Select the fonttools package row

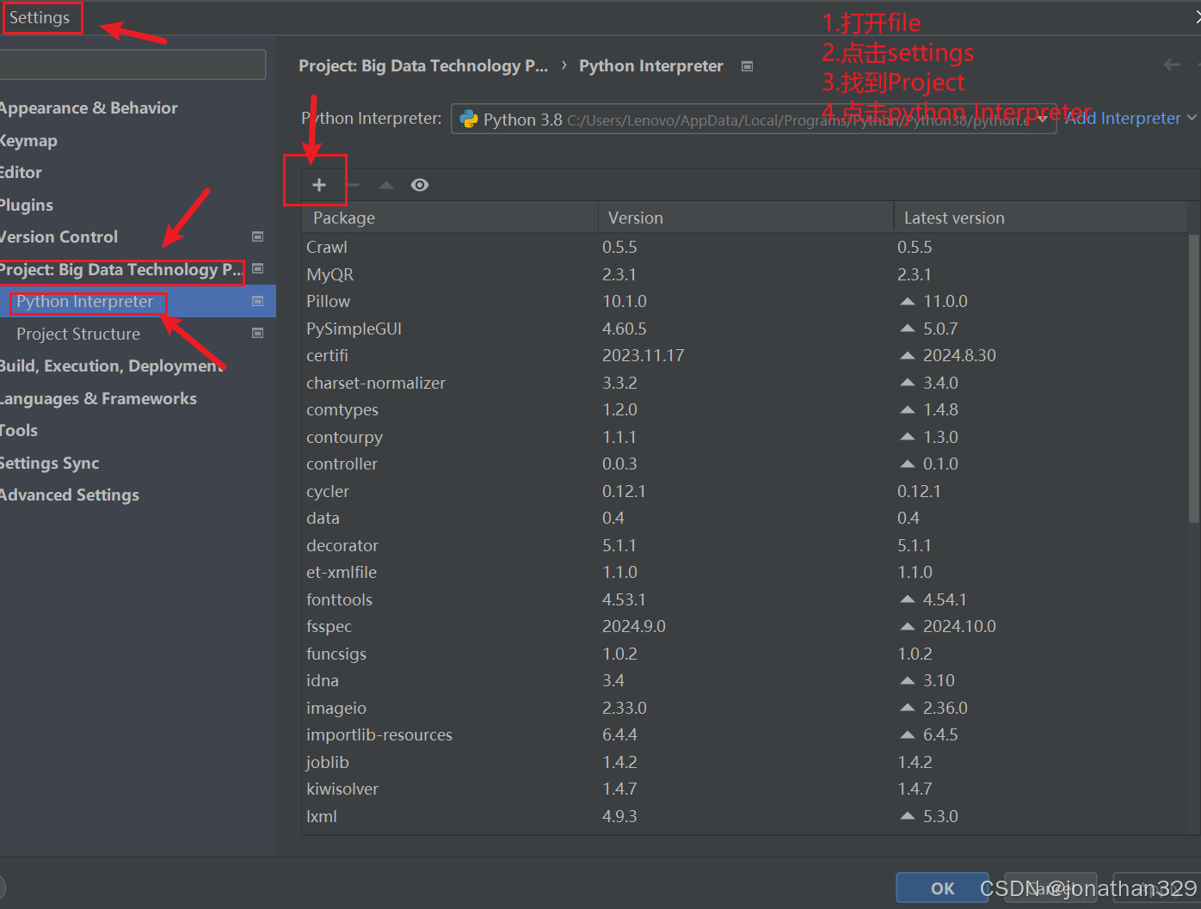tap(745, 599)
